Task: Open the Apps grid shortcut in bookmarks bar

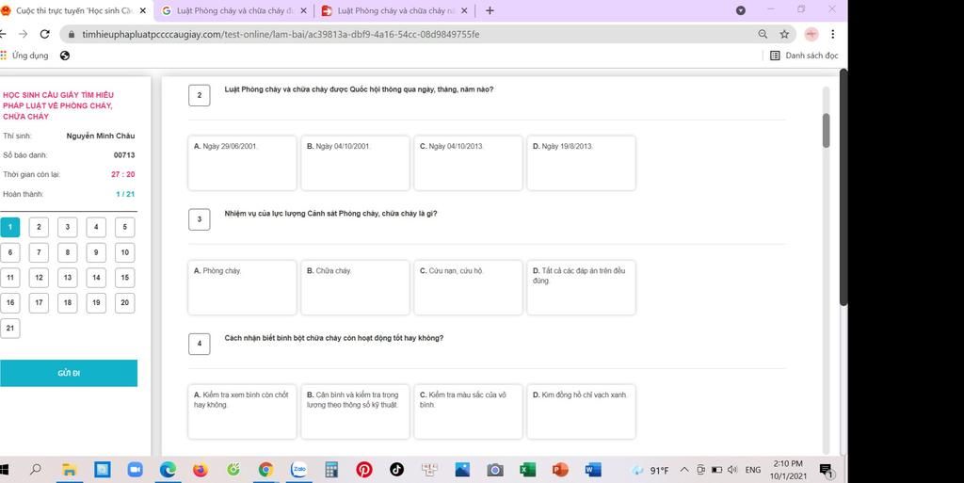Action: pyautogui.click(x=4, y=56)
